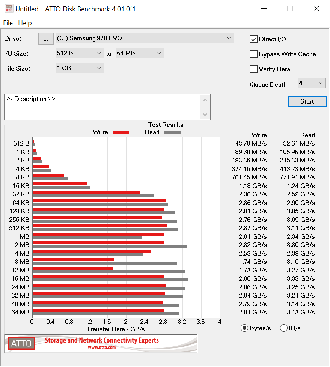Click the 16 KB read value 1.24 GB/s
The width and height of the screenshot is (330, 367).
301,186
